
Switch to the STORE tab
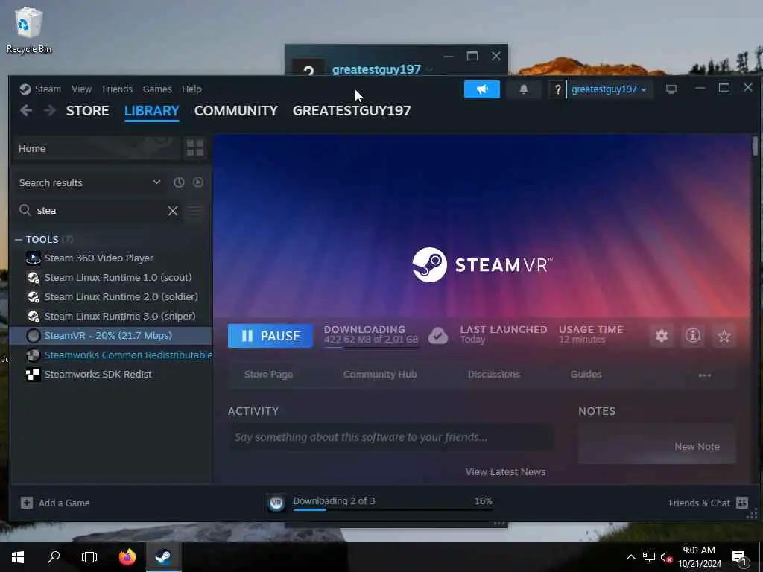click(88, 111)
